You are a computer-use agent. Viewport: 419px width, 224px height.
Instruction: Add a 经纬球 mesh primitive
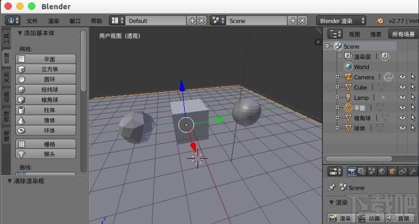46,89
